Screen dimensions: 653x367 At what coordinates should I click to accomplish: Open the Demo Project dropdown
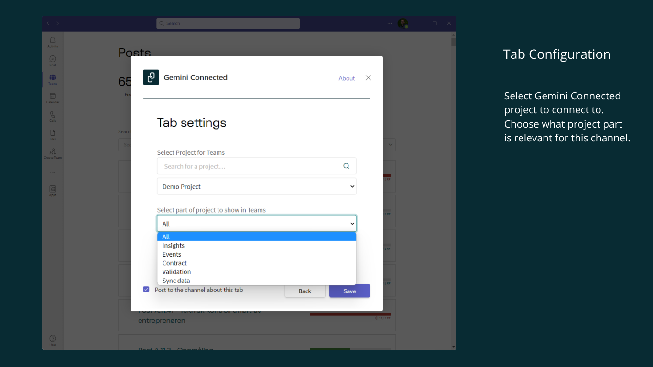(x=257, y=186)
